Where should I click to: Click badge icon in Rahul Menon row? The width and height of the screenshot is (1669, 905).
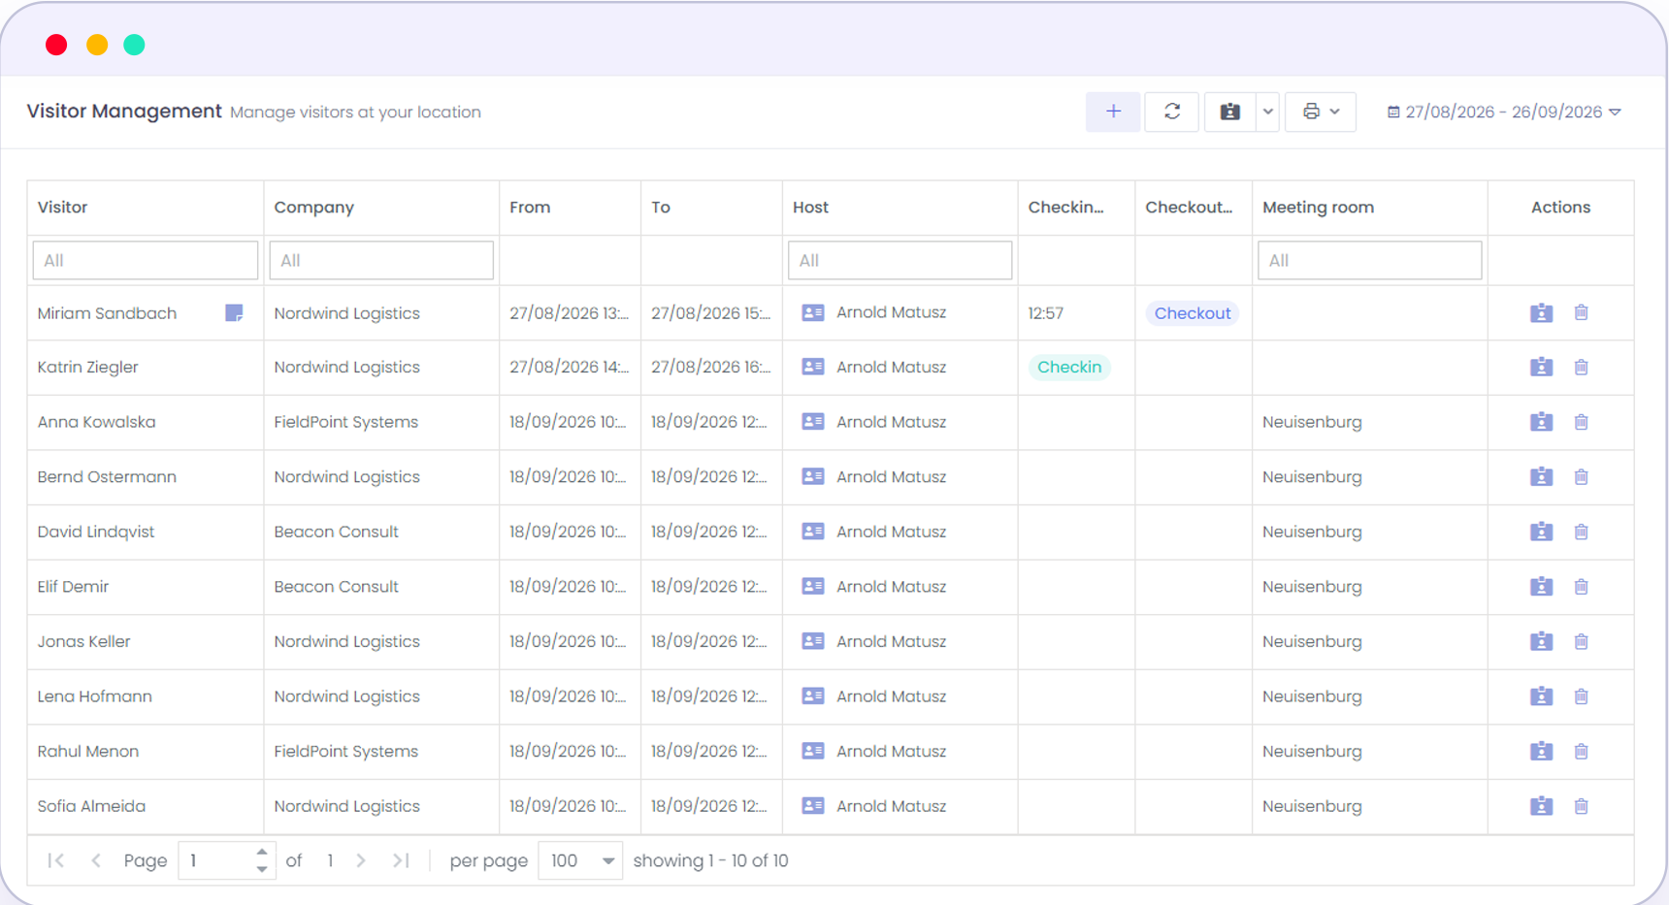point(1541,751)
